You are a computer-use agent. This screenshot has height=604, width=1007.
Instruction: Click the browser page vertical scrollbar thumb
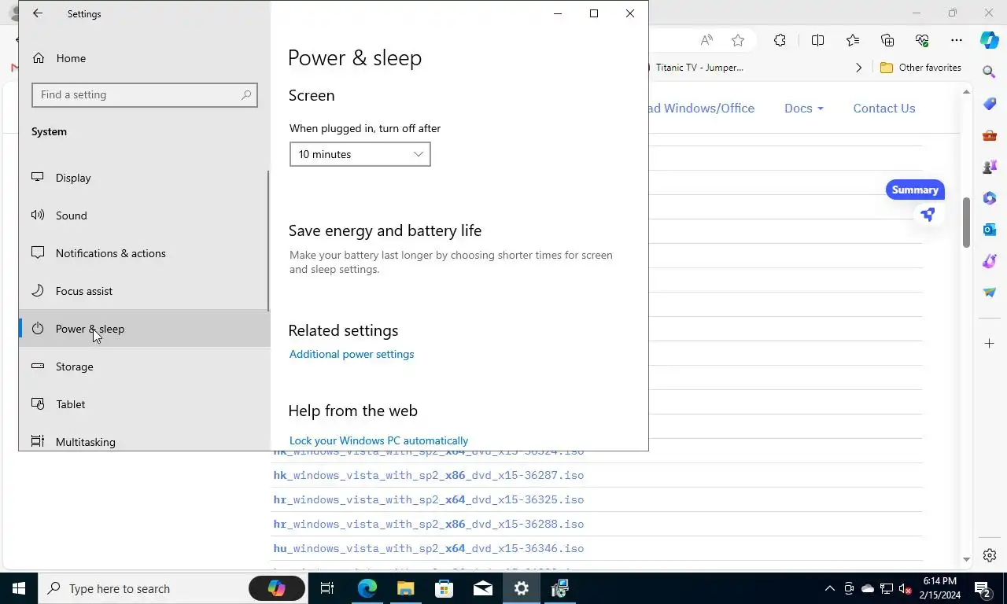click(967, 223)
